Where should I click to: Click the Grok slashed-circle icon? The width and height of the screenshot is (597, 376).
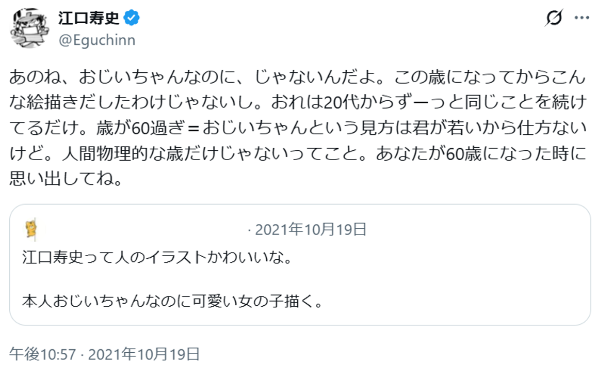(554, 19)
